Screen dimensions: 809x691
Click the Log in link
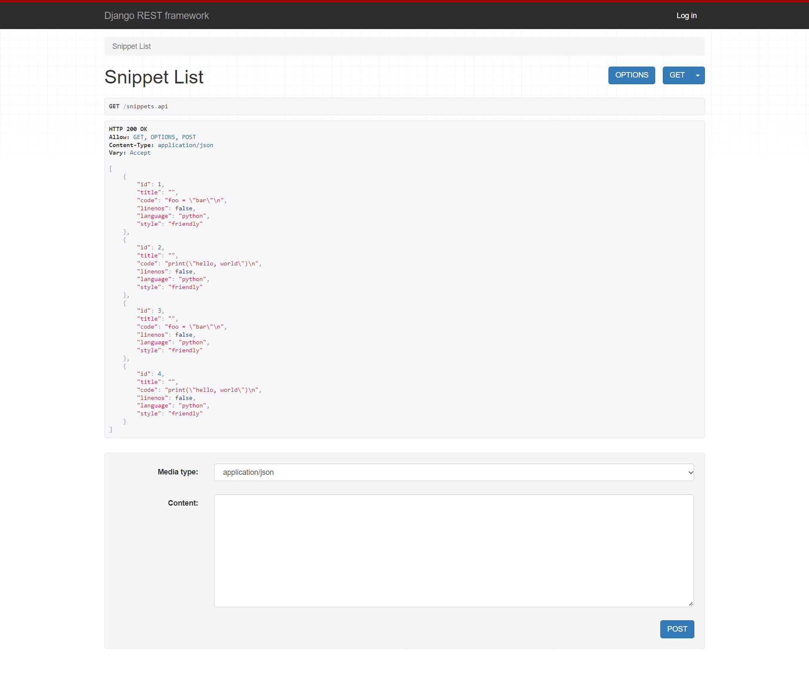click(686, 16)
